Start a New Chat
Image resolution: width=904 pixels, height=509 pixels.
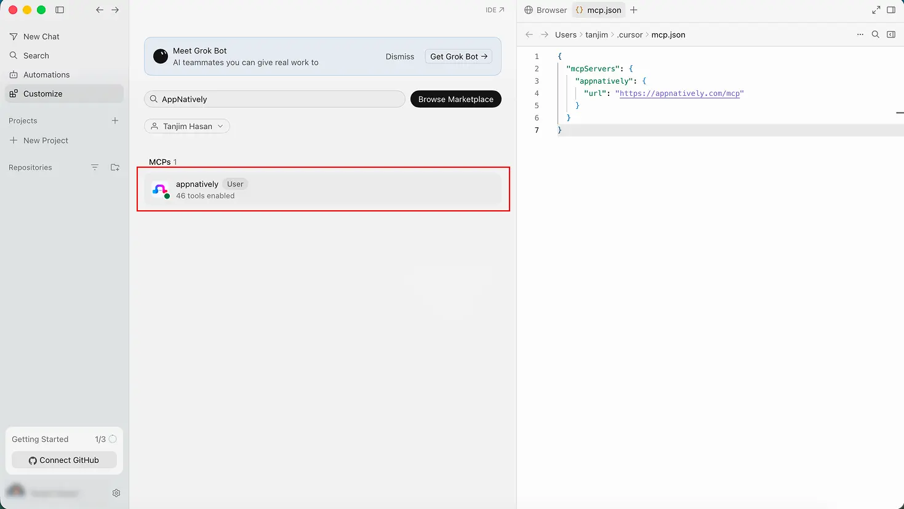[x=64, y=37]
